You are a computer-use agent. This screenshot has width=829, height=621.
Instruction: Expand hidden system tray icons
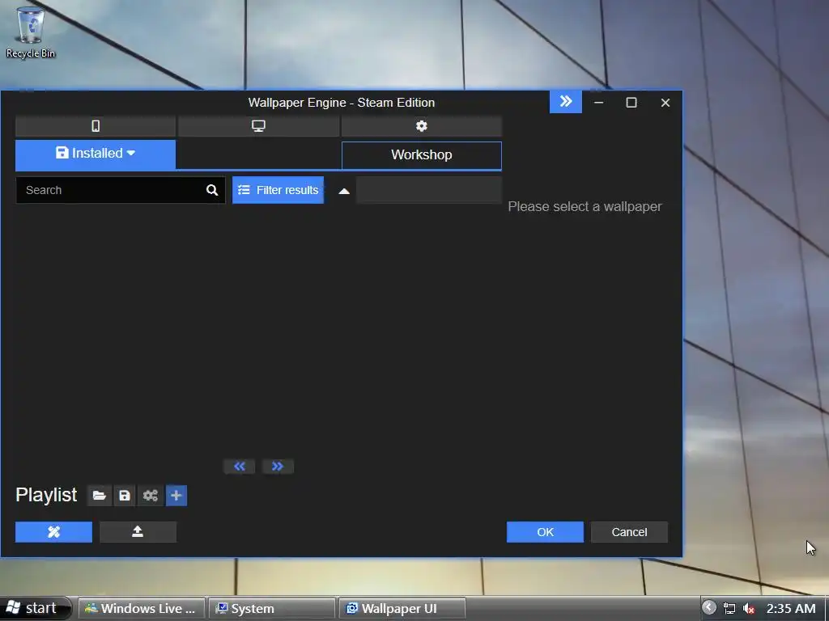point(709,608)
